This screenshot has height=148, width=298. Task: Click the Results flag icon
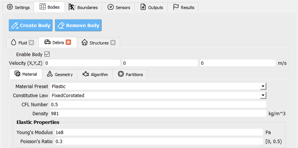[176, 7]
